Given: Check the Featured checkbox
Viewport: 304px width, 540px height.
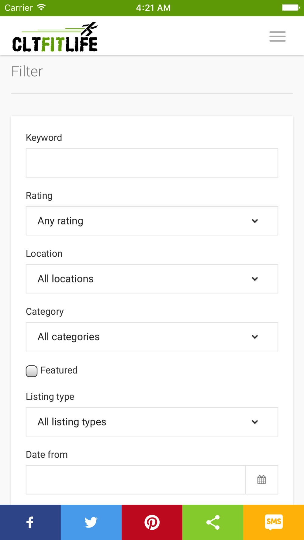Looking at the screenshot, I should (32, 371).
